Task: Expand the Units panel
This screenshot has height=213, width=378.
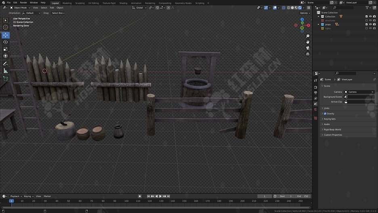Action: point(326,108)
